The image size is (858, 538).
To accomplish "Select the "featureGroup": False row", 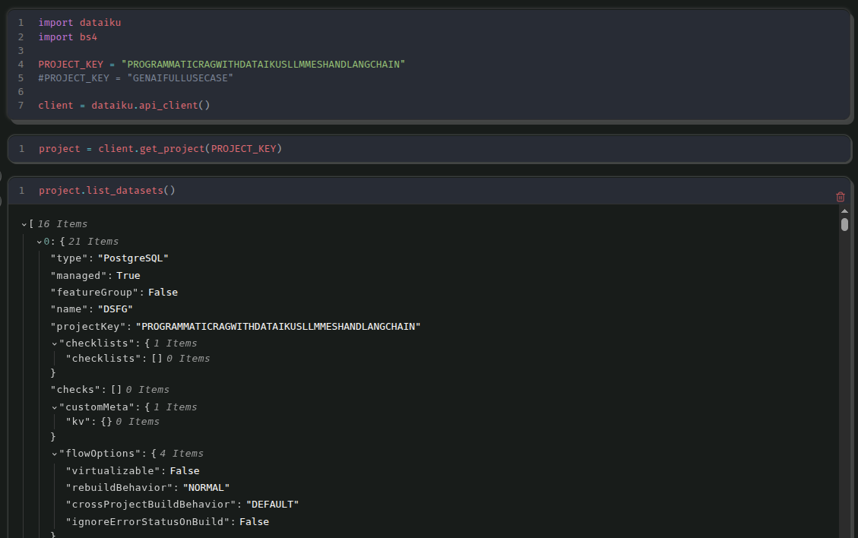I will pos(114,293).
